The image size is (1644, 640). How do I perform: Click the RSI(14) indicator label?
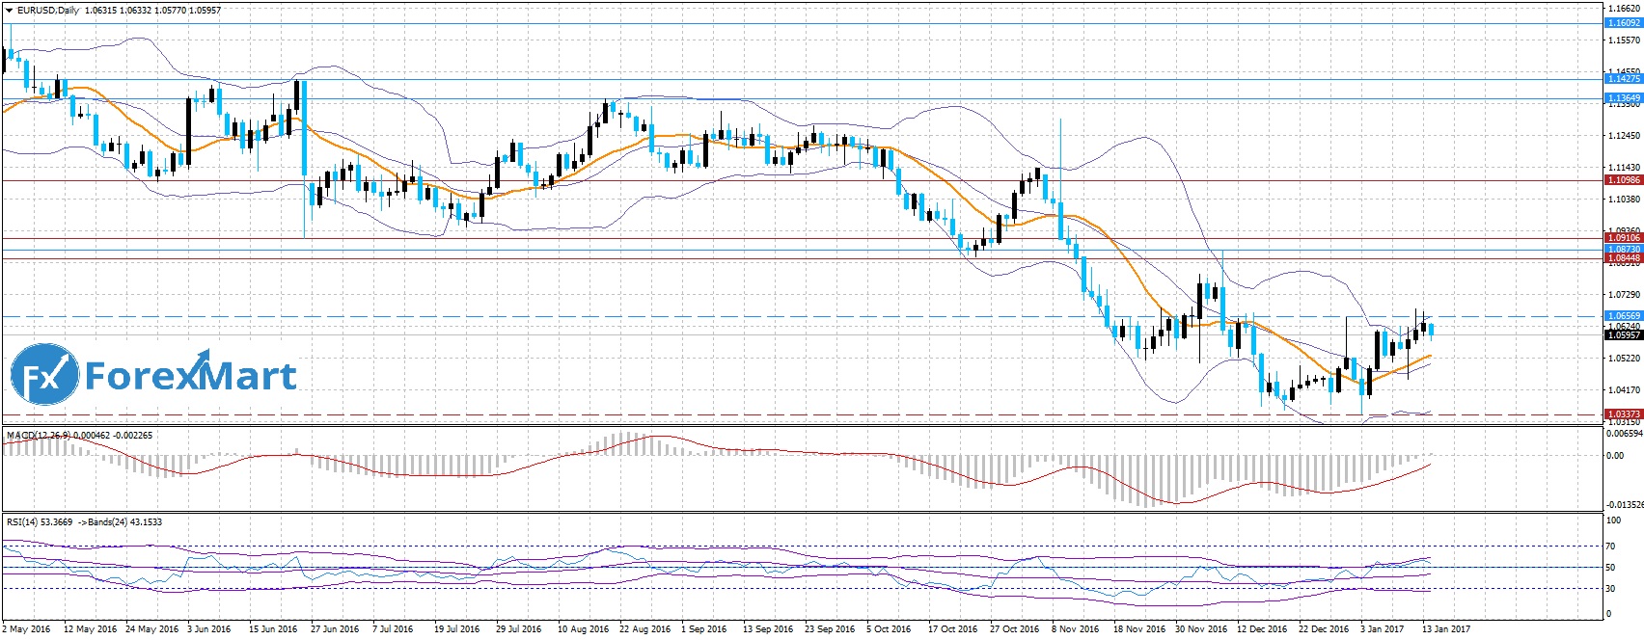(x=24, y=522)
